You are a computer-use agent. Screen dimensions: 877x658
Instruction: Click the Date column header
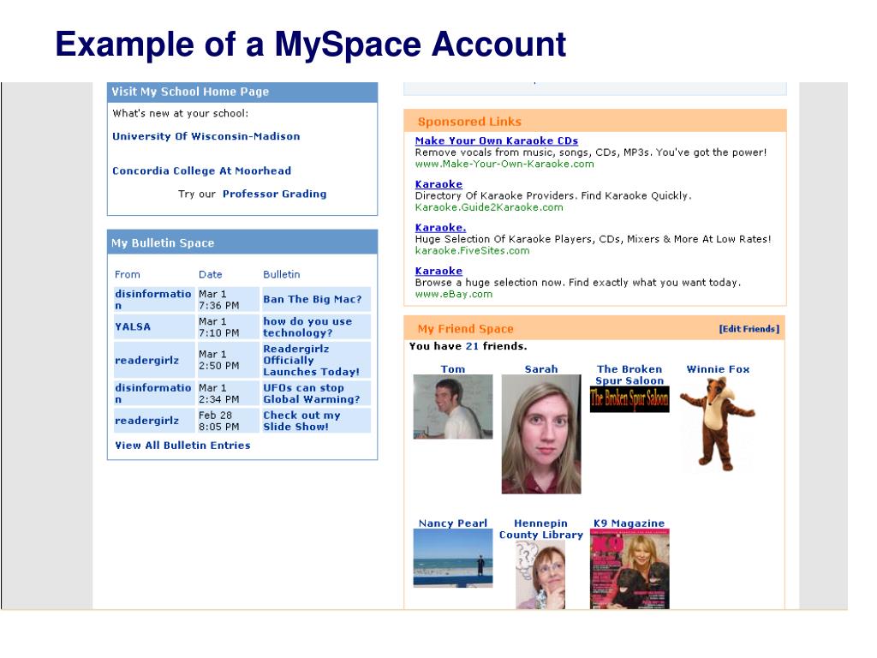pos(211,275)
